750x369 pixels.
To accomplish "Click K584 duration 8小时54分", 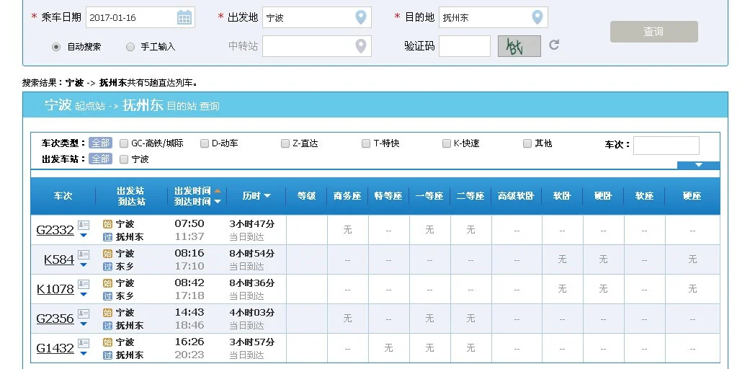I will 252,254.
